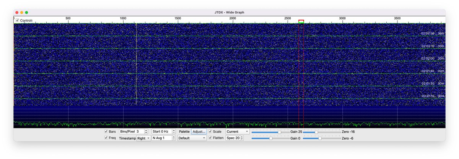Click the 02:01:15 30m timestamp label
Screen dimensions: 459x159
point(433,96)
